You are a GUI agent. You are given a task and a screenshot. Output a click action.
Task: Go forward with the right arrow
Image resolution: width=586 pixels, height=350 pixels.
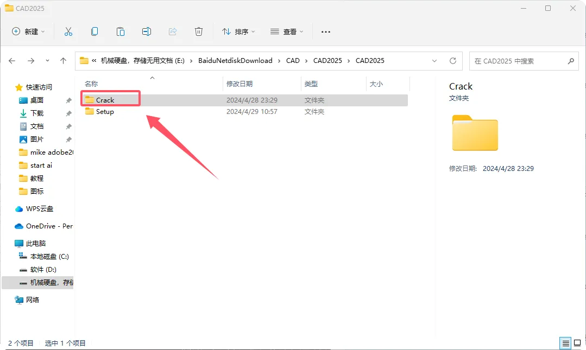point(31,61)
